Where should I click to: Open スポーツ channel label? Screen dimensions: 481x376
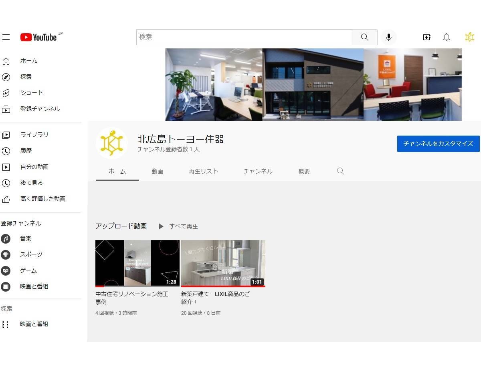pos(32,254)
